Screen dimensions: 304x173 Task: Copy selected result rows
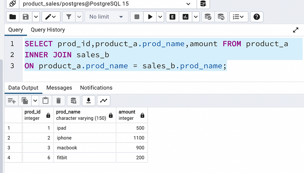point(25,101)
